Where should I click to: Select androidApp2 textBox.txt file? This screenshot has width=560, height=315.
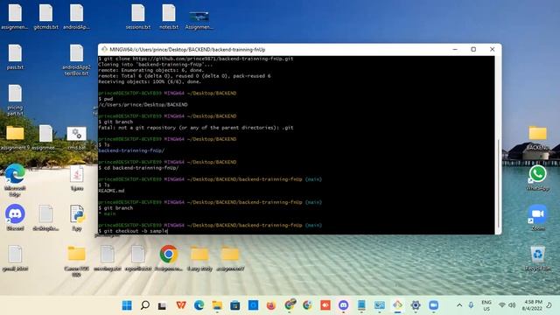pyautogui.click(x=76, y=60)
